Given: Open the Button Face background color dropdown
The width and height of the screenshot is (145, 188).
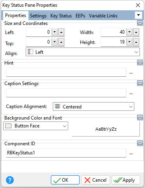Looking at the screenshot, I should (36, 126).
